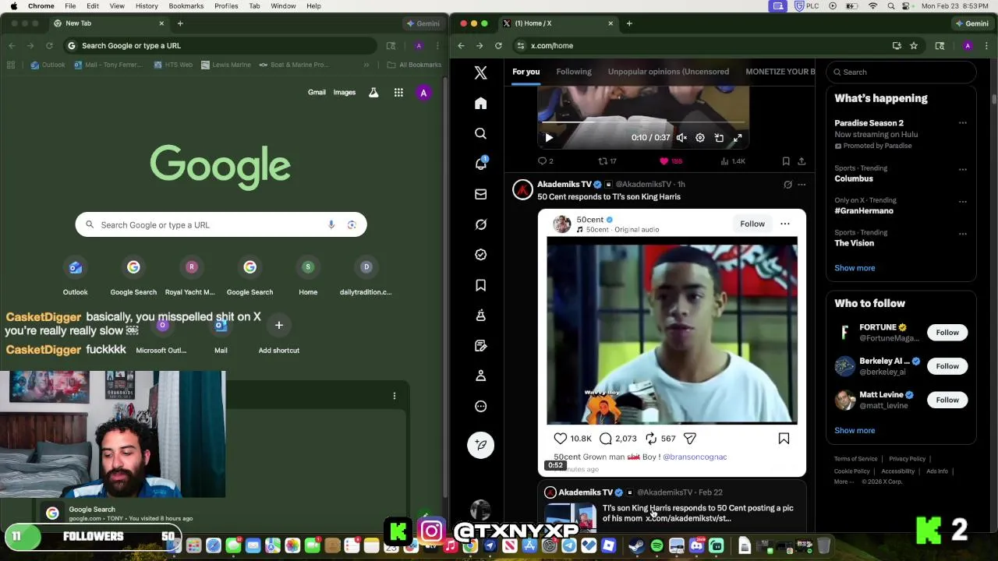Unlike the top post heart icon

click(x=664, y=161)
